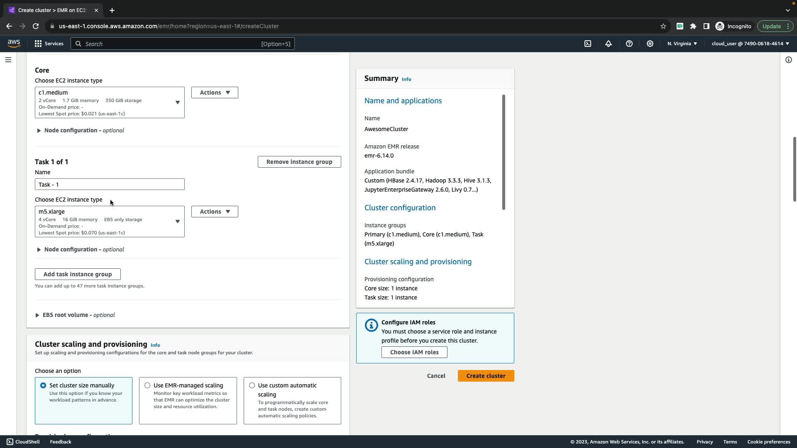The image size is (797, 448).
Task: Click the AWS logo home icon
Action: point(14,44)
